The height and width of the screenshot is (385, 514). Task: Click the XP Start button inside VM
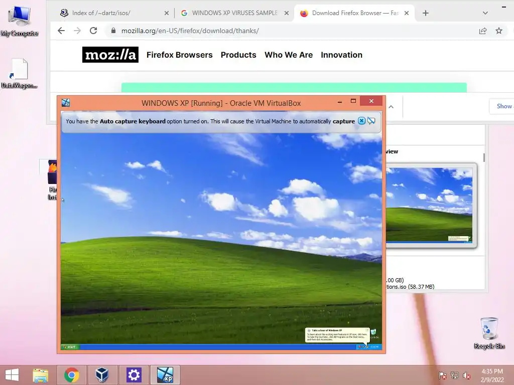[x=70, y=347]
